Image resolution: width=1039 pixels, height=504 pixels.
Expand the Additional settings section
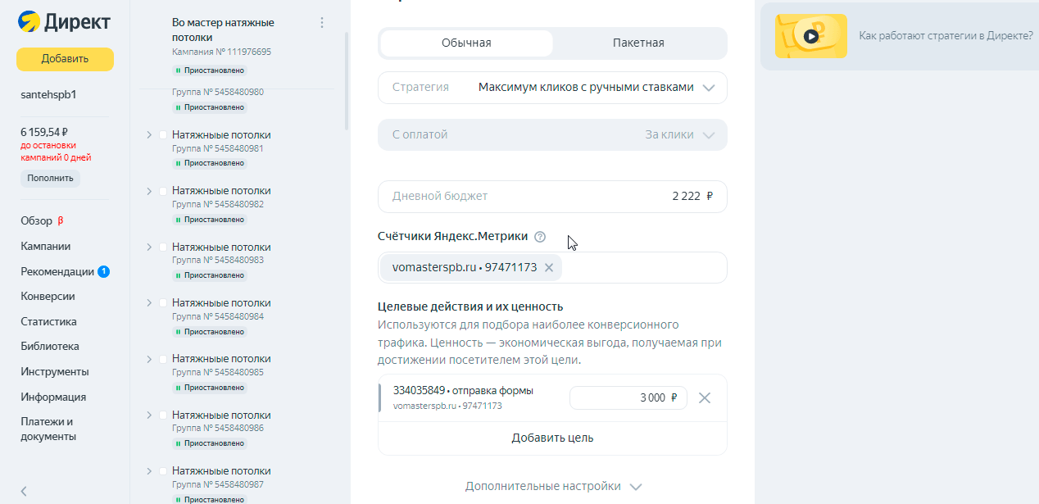pyautogui.click(x=552, y=486)
